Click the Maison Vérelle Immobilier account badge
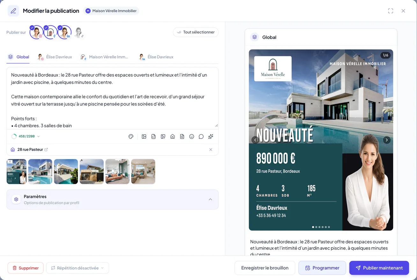This screenshot has height=280, width=417. [111, 11]
